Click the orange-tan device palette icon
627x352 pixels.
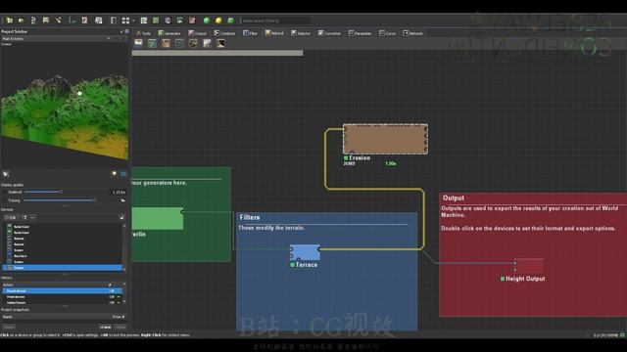(x=166, y=43)
